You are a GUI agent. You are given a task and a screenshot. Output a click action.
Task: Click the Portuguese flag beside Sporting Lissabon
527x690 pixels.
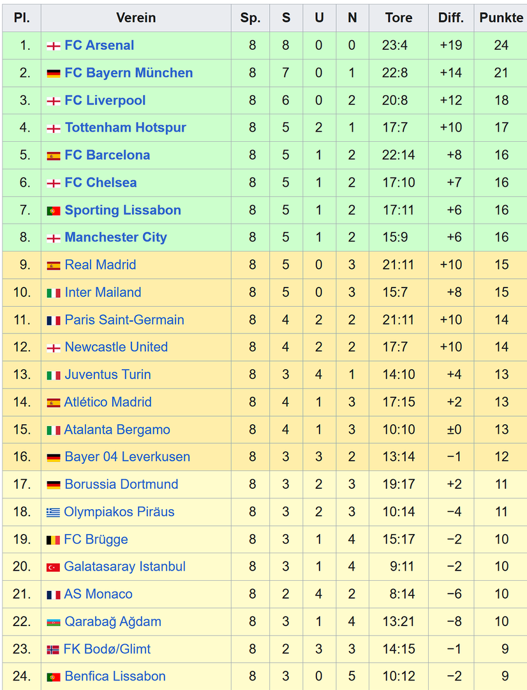(54, 211)
